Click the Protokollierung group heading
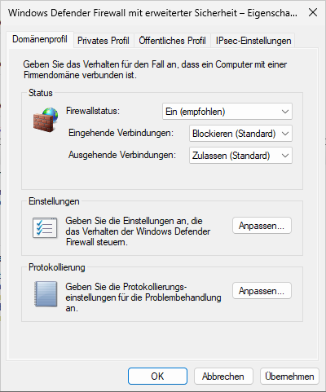326x392 pixels. 57,267
